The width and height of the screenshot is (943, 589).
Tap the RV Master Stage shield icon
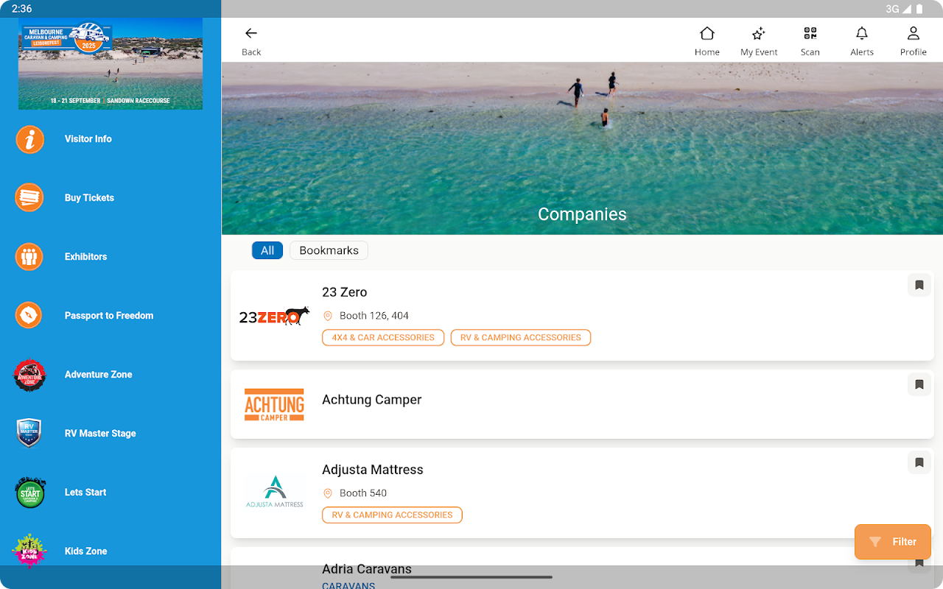tap(29, 434)
